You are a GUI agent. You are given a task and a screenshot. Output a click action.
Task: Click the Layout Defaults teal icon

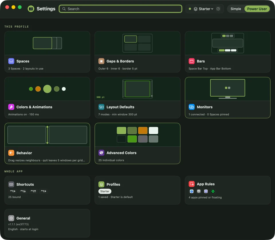click(101, 107)
